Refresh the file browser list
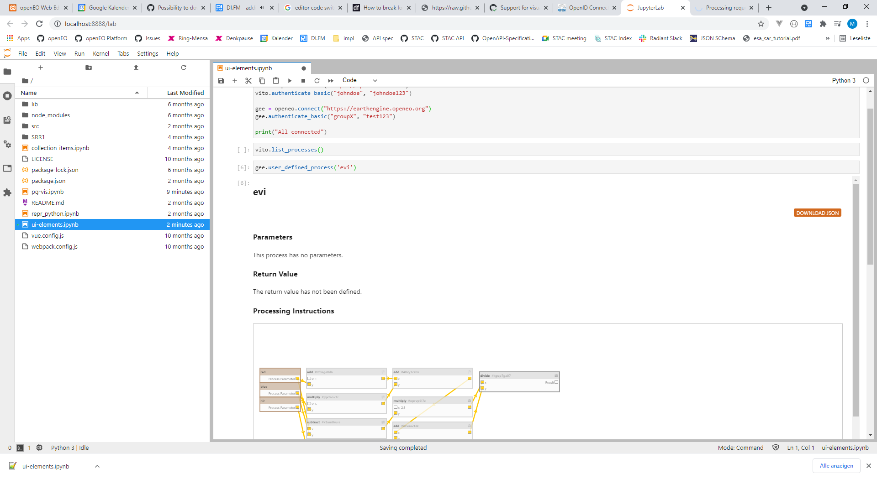The height and width of the screenshot is (479, 877). coord(184,67)
